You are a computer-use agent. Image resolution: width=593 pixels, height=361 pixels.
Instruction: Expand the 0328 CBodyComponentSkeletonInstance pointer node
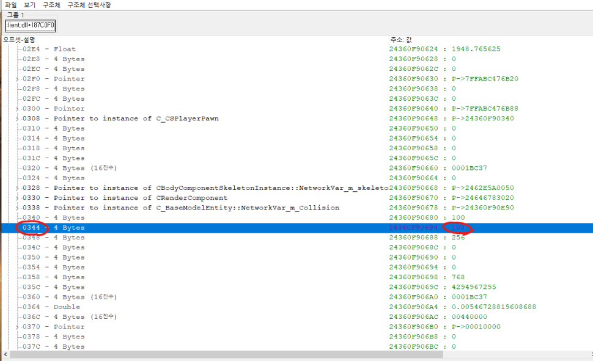(17, 188)
